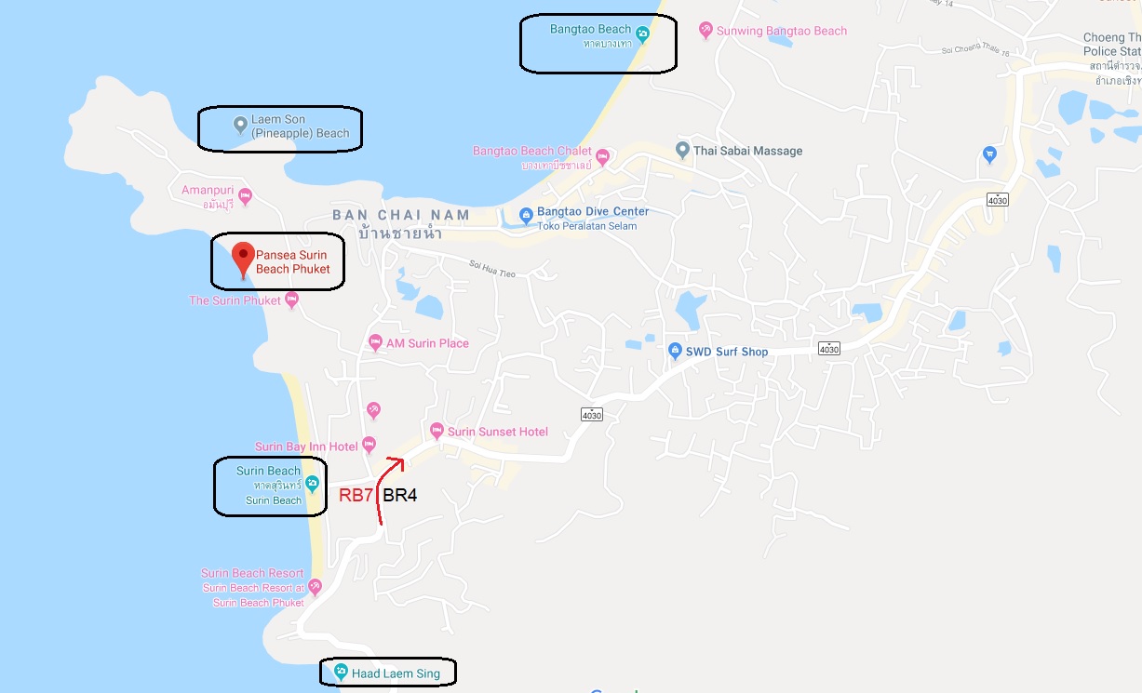The width and height of the screenshot is (1142, 693).
Task: Click the 4030 road shield near SWD
Action: click(x=828, y=349)
